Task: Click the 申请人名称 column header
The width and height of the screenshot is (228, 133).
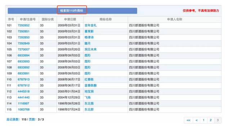Action: click(x=174, y=19)
